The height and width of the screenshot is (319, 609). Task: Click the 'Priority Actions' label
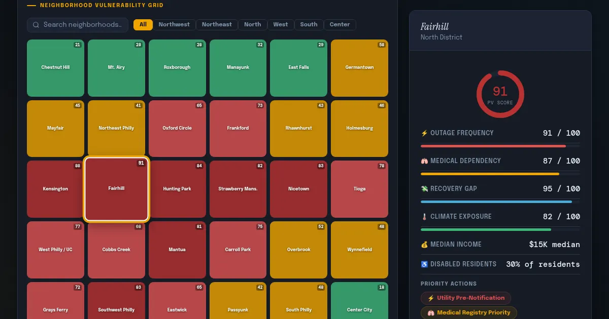tap(449, 284)
